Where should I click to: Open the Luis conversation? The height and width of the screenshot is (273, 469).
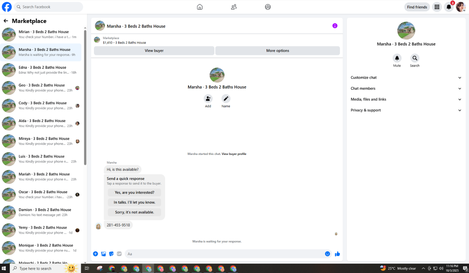(41, 159)
